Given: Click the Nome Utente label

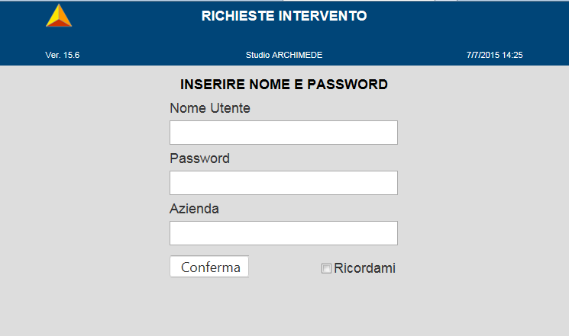Looking at the screenshot, I should point(210,108).
